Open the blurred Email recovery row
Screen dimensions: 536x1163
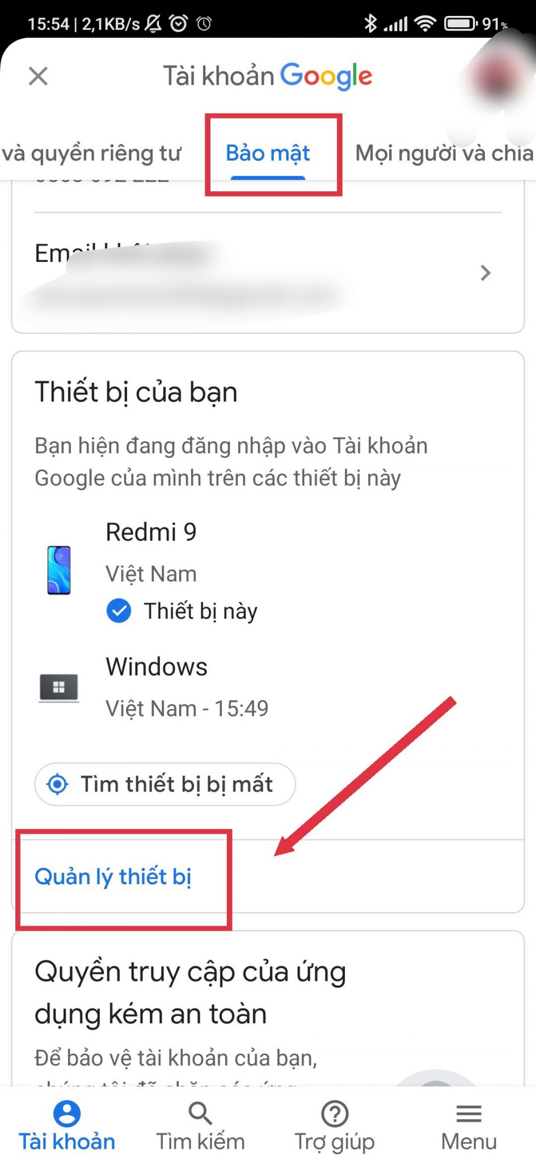[x=268, y=274]
